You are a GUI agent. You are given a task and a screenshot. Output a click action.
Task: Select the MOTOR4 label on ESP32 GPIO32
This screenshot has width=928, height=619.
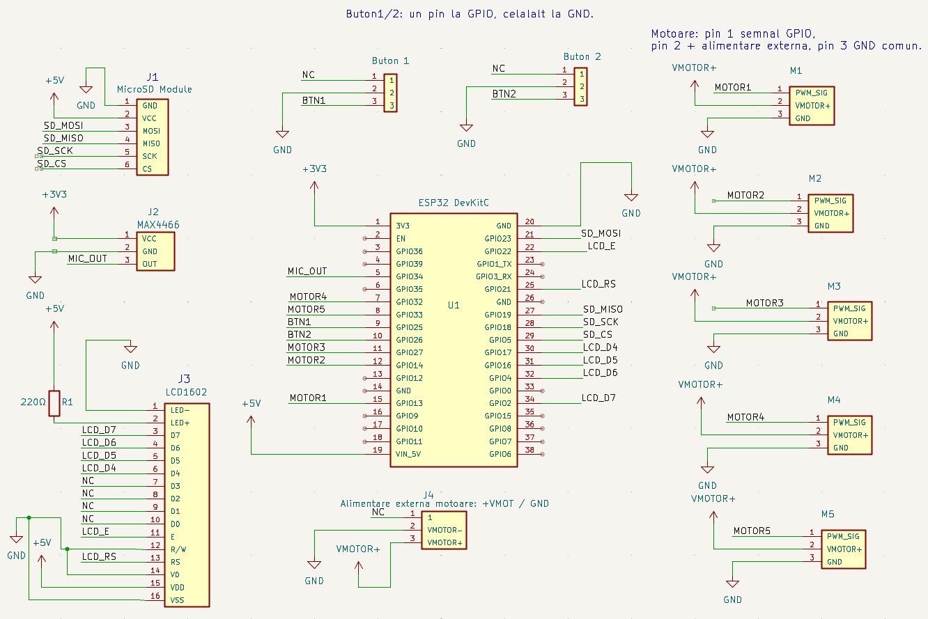click(308, 297)
